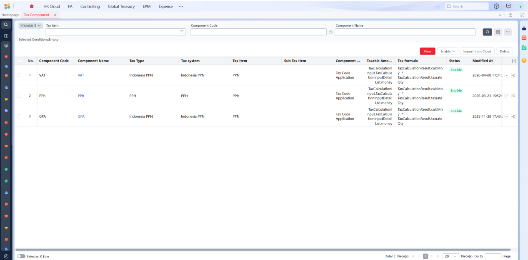This screenshot has width=528, height=260.
Task: Open the help question mark icon in header
Action: (496, 6)
